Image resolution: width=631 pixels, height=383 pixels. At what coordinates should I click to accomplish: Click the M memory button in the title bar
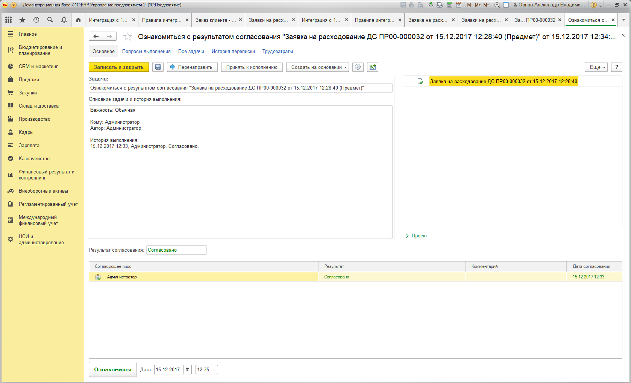[469, 5]
